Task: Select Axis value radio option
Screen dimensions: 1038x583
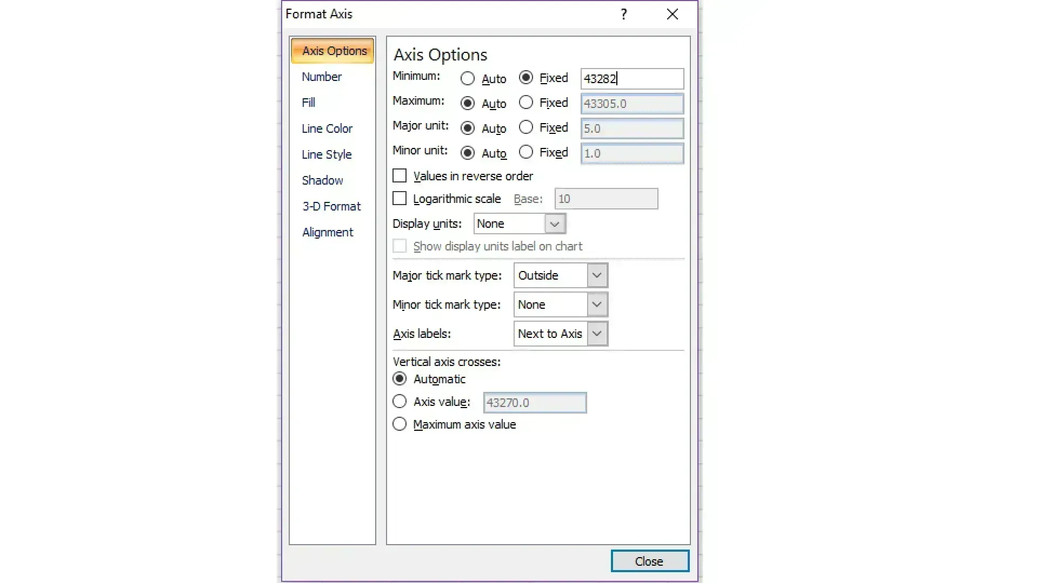Action: click(x=400, y=402)
